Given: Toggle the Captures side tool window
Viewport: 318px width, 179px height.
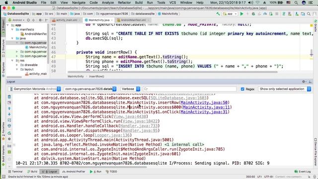Looking at the screenshot, I should tap(3, 70).
